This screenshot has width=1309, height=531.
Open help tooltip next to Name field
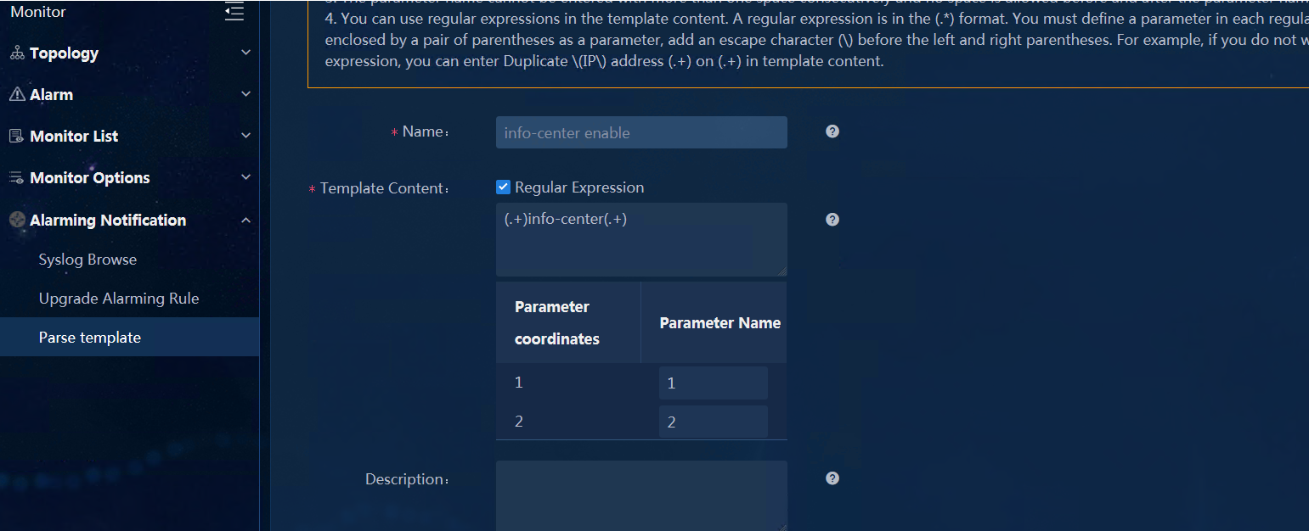832,131
